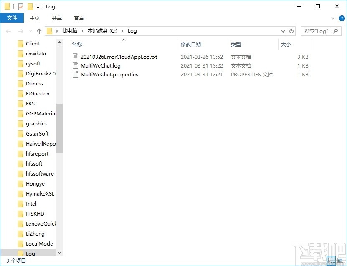Screen dimensions: 347x266
Task: Select the file MultiWeChat.properties
Action: tap(109, 75)
